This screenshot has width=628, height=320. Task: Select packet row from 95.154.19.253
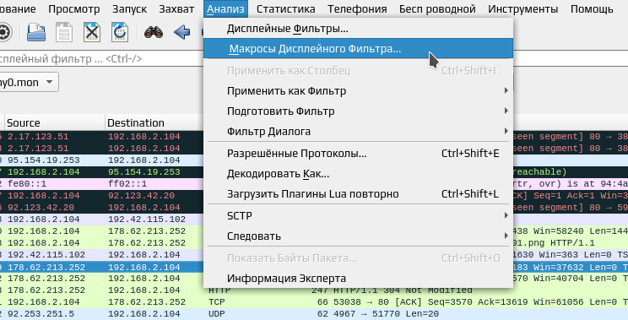[x=102, y=160]
